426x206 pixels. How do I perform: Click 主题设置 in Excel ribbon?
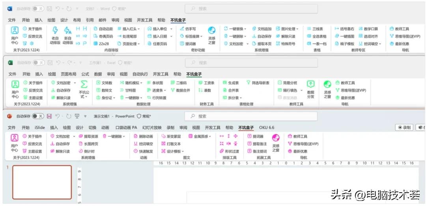pos(33,98)
